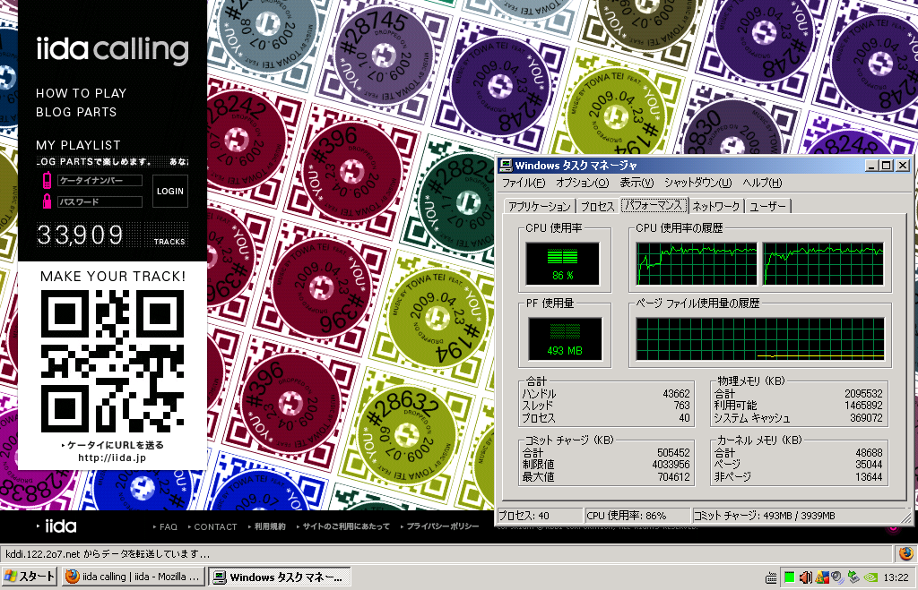
Task: Click the NVIDIA tray icon
Action: click(870, 577)
